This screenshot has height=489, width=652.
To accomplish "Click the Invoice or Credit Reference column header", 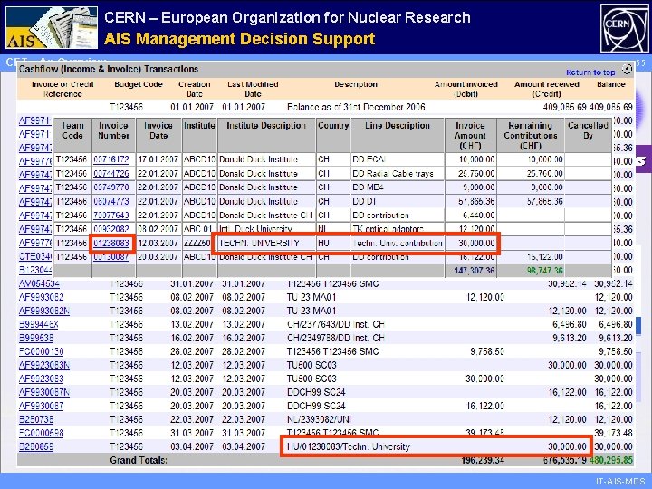I will click(x=62, y=89).
